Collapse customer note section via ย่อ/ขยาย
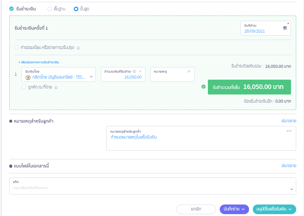Image resolution: width=304 pixels, height=216 pixels. tap(289, 121)
